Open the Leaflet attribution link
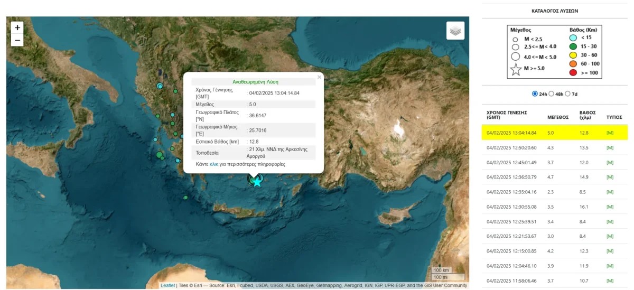Screen dimensions: 634x290 167,286
